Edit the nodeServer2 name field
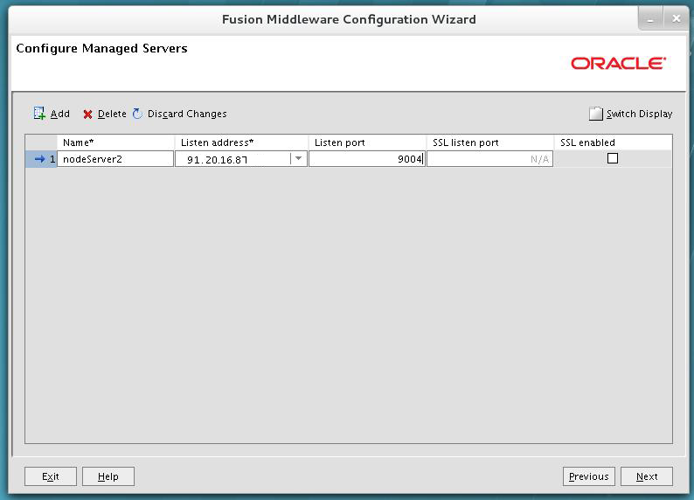694x500 pixels. point(115,159)
